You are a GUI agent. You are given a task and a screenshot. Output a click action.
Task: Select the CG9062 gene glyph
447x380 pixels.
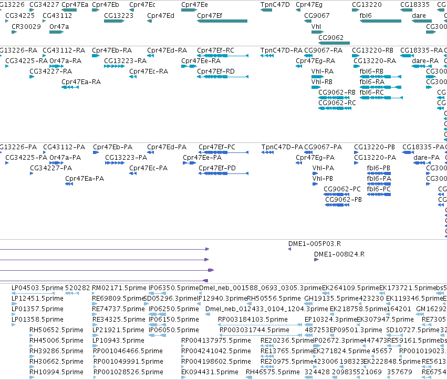(x=334, y=43)
